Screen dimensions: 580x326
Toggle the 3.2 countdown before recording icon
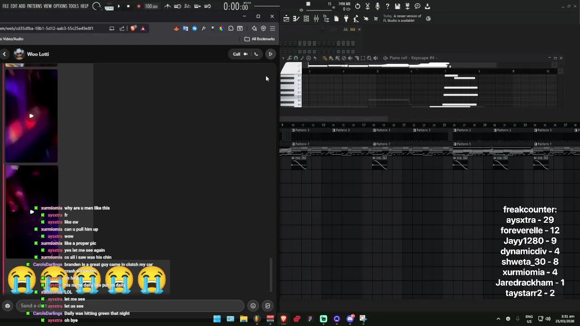(188, 6)
